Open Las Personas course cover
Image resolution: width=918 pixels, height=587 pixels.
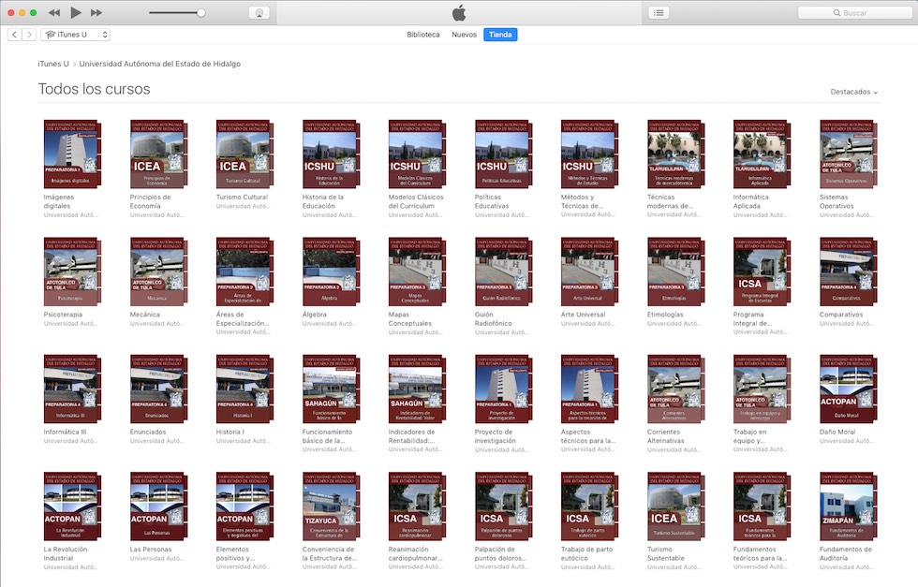click(158, 506)
